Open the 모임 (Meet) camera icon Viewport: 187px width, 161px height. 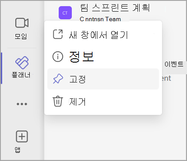coord(22,23)
